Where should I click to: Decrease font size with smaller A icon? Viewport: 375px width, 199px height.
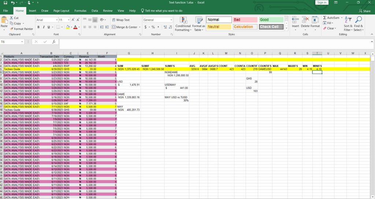(78, 20)
